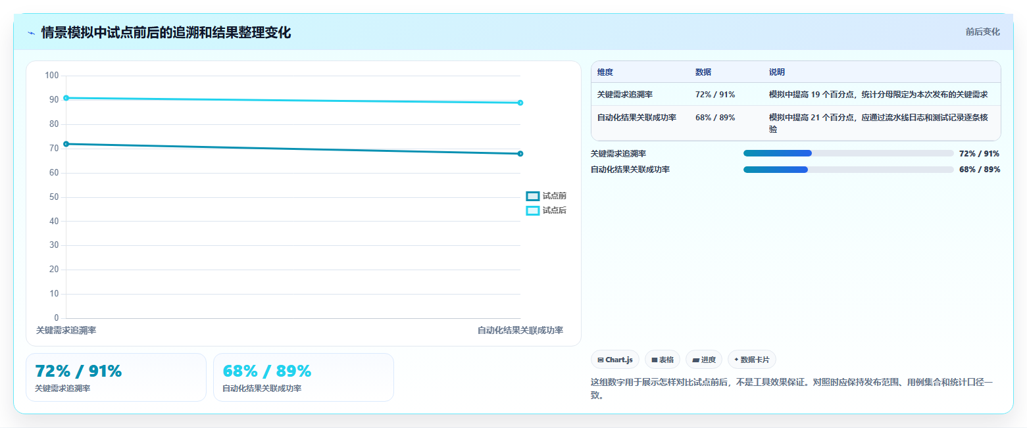
Task: Click the 50 y-axis tick label
Action: (x=55, y=197)
